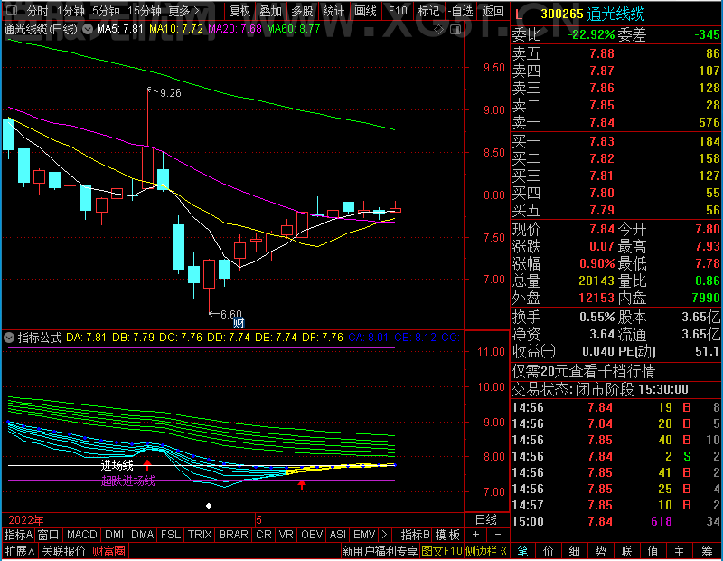The image size is (723, 561).
Task: Switch indicator to BRAR
Action: [x=233, y=535]
